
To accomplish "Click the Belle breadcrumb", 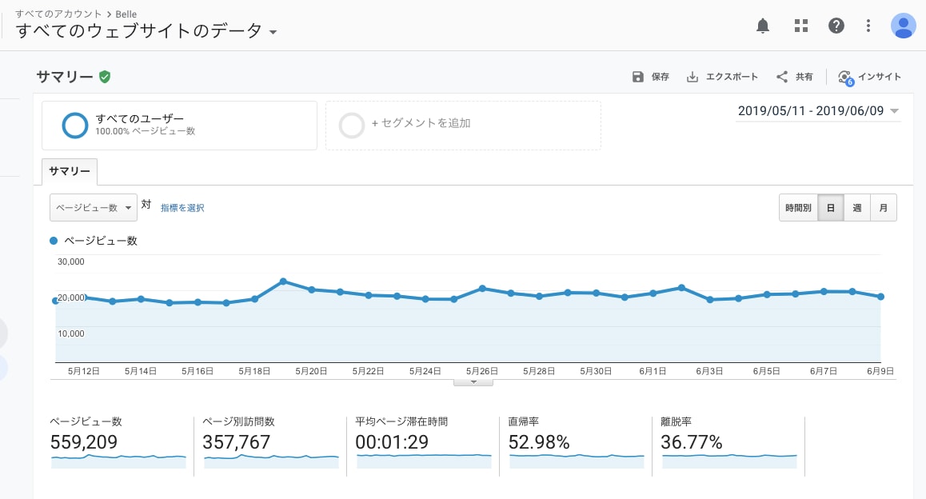I will (x=126, y=14).
